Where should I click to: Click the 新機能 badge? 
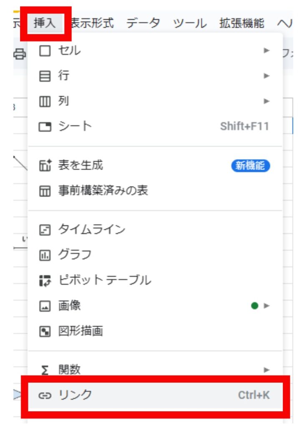tap(250, 166)
